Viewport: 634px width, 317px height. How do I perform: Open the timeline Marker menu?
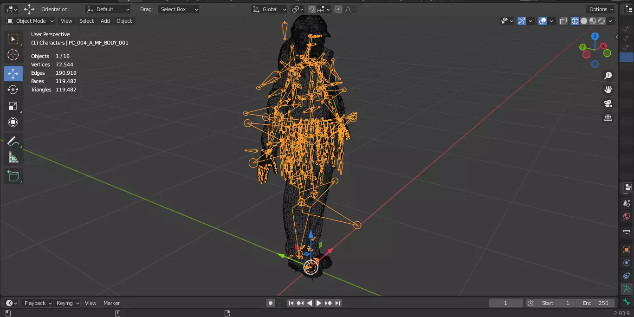112,303
